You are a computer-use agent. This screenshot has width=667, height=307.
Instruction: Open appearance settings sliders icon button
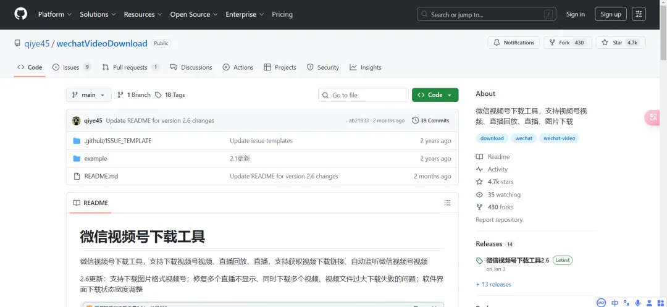click(x=639, y=14)
